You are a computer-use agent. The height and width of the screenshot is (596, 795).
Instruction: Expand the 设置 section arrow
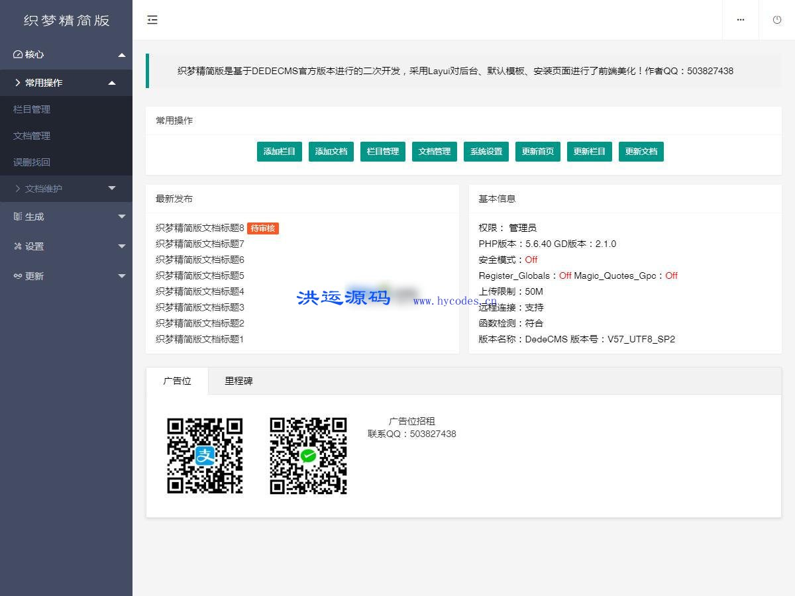tap(122, 246)
